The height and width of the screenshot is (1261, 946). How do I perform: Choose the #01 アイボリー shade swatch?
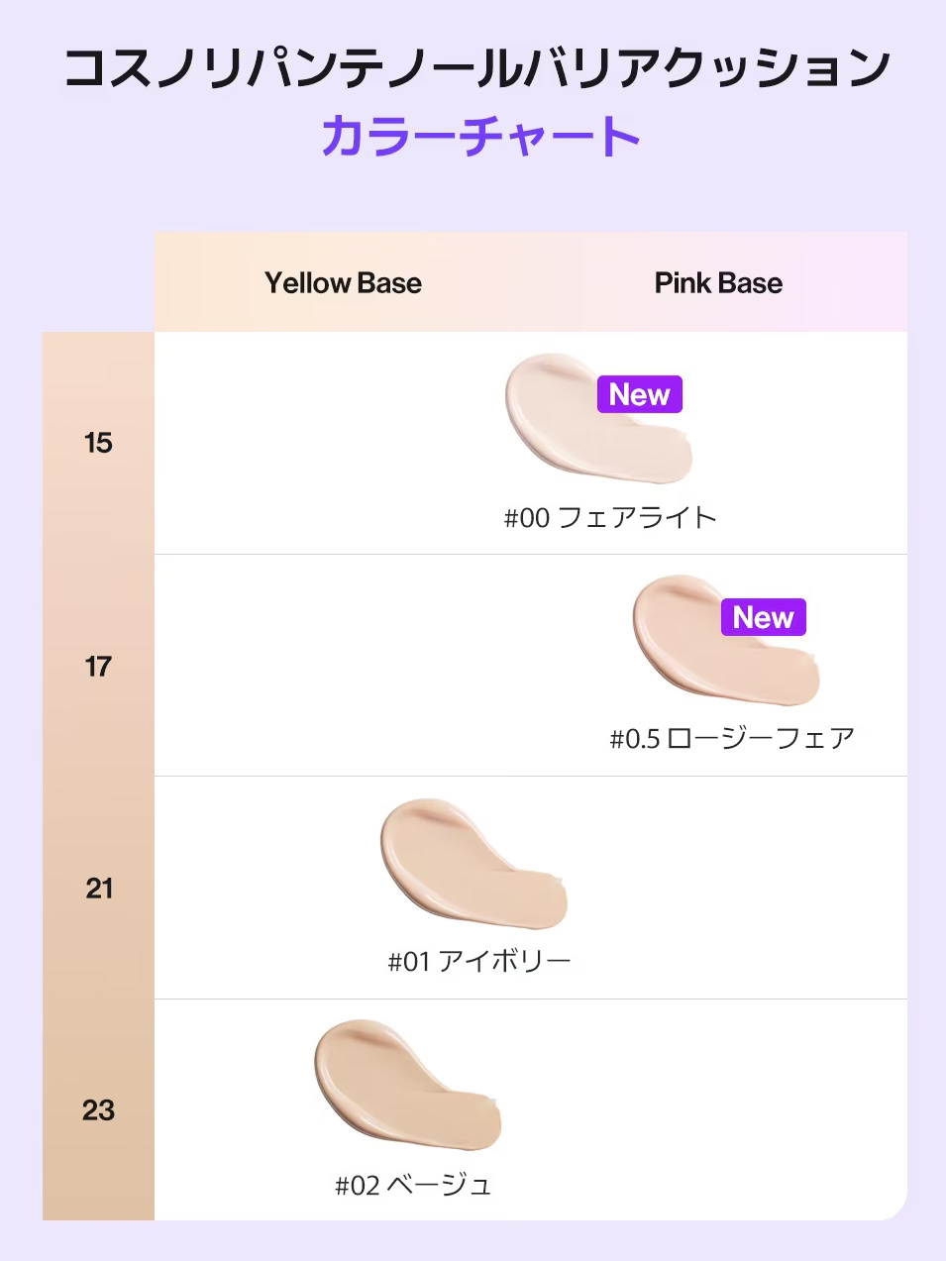pyautogui.click(x=466, y=862)
